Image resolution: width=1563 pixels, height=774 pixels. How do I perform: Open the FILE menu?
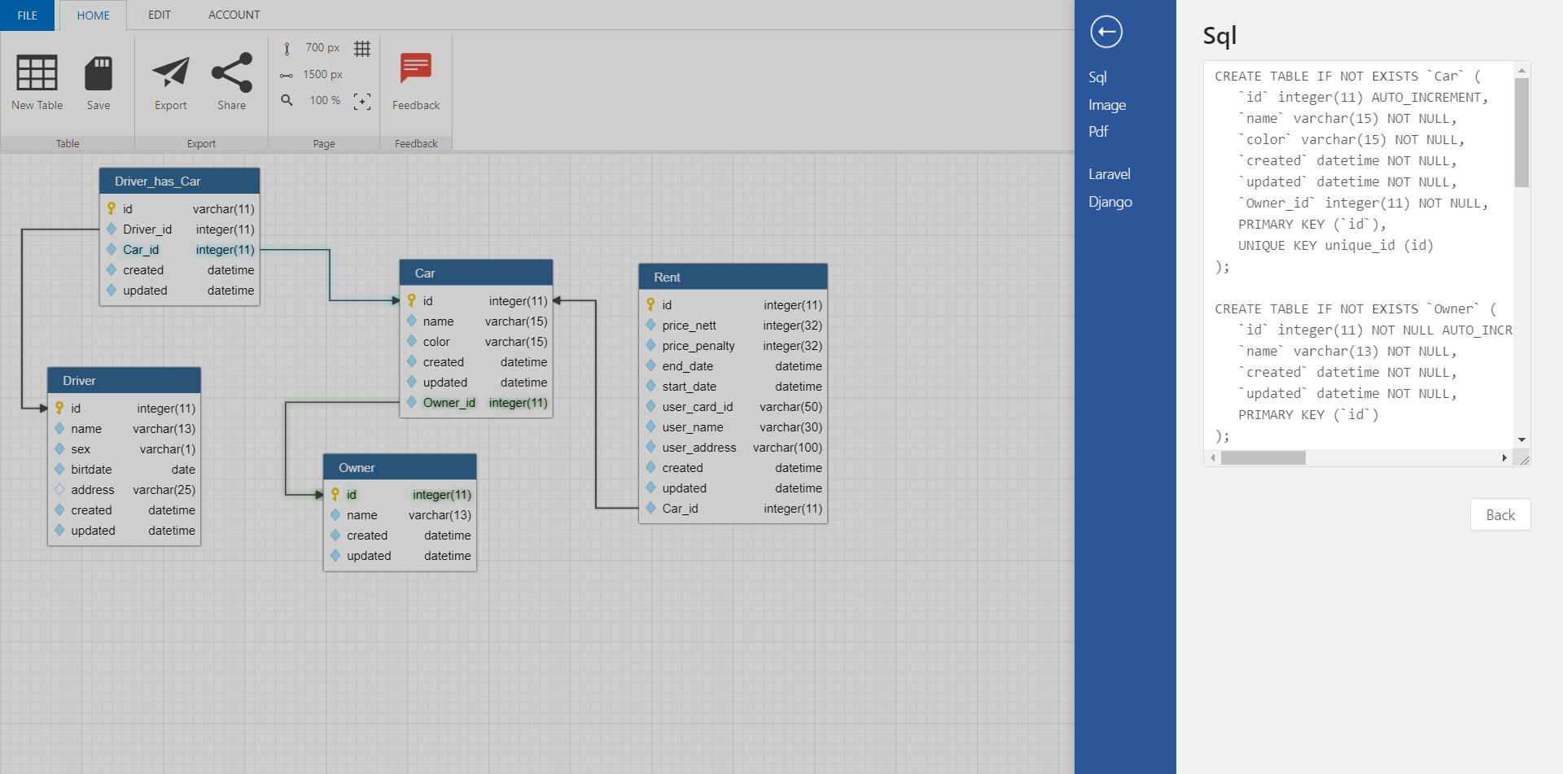(x=27, y=15)
